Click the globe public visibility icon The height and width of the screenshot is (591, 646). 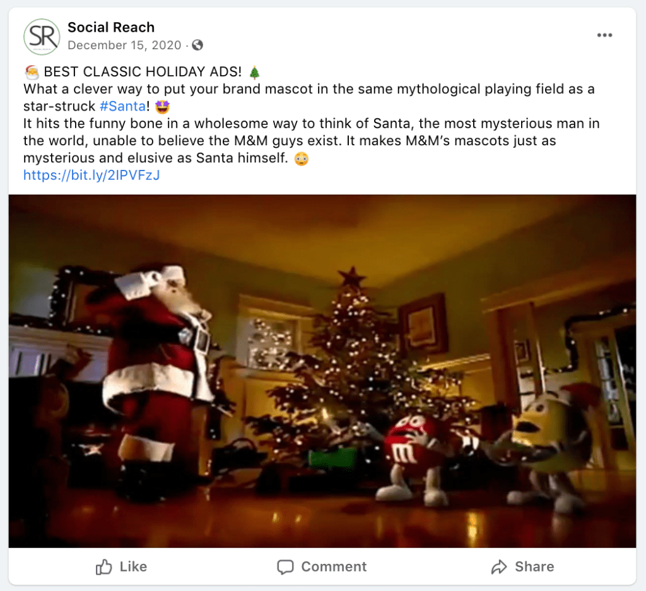tap(197, 45)
